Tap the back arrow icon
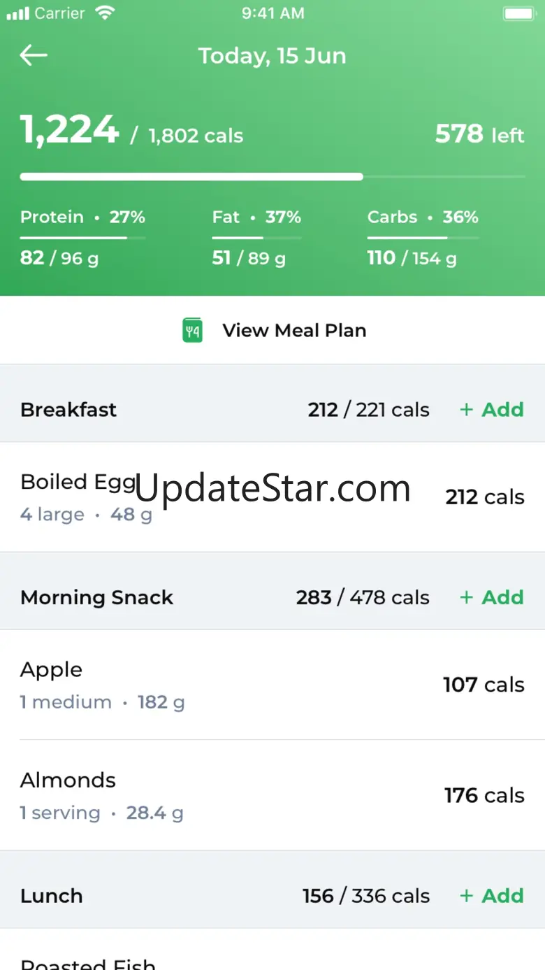The width and height of the screenshot is (545, 970). pyautogui.click(x=34, y=55)
